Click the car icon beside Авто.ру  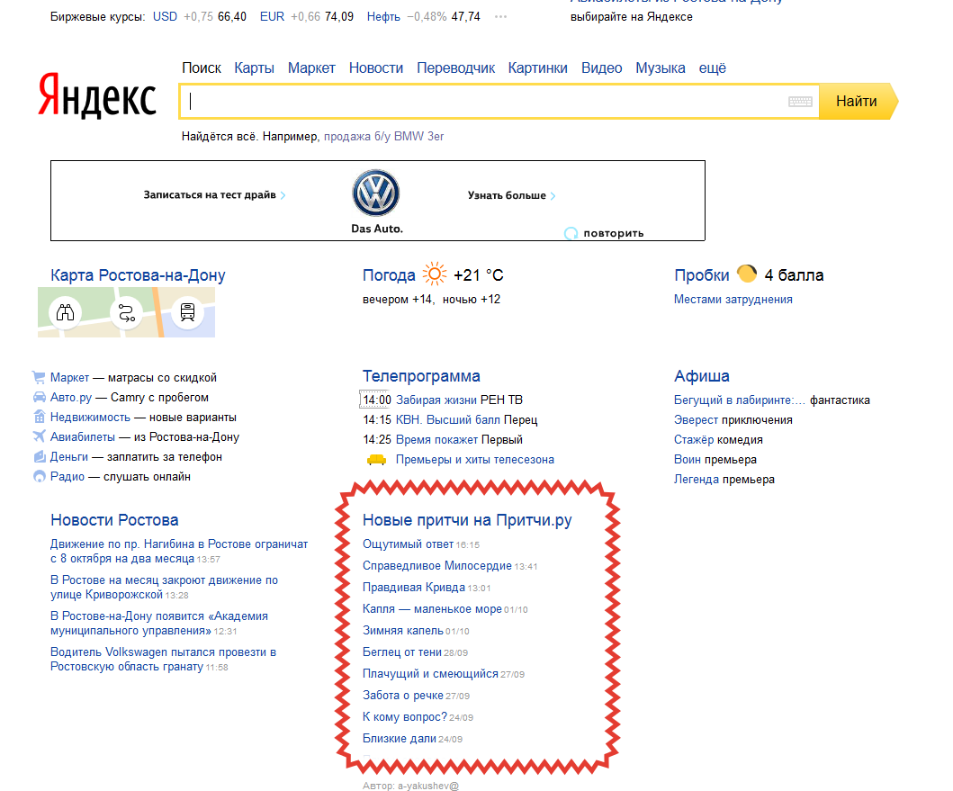pyautogui.click(x=39, y=398)
